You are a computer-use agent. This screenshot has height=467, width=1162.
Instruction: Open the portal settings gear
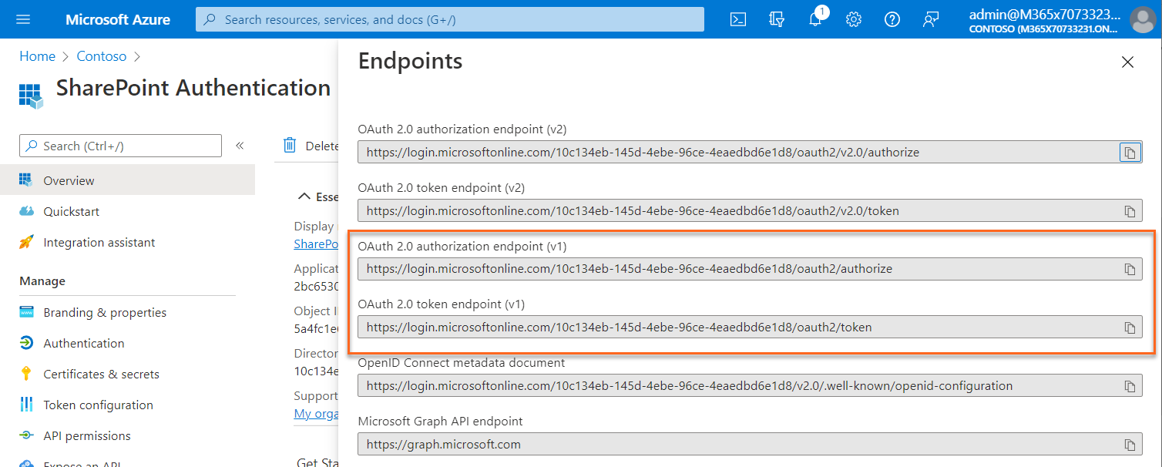(x=853, y=19)
